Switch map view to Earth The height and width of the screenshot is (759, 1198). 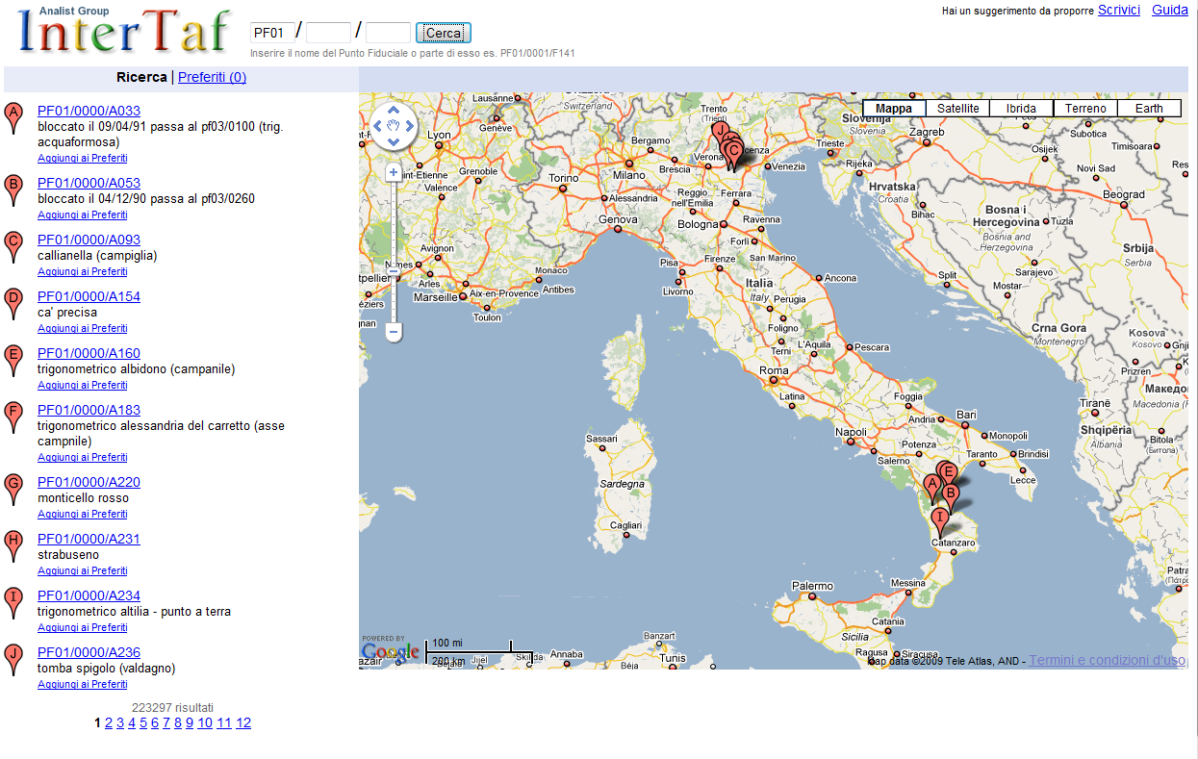1149,109
